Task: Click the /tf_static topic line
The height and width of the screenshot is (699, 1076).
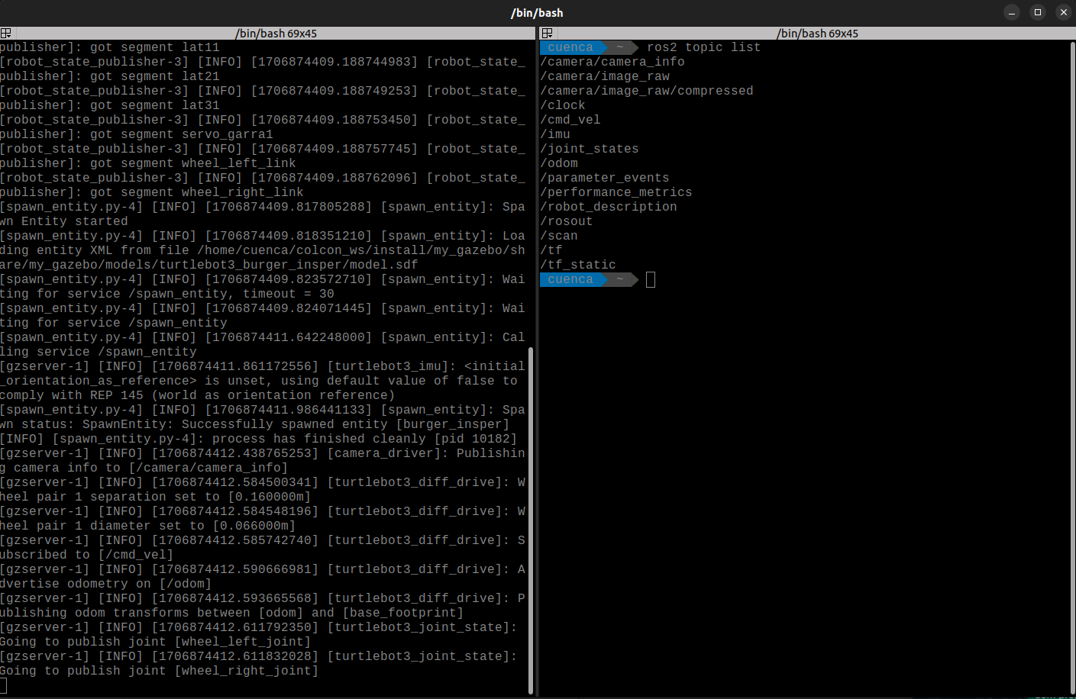Action: click(x=578, y=265)
